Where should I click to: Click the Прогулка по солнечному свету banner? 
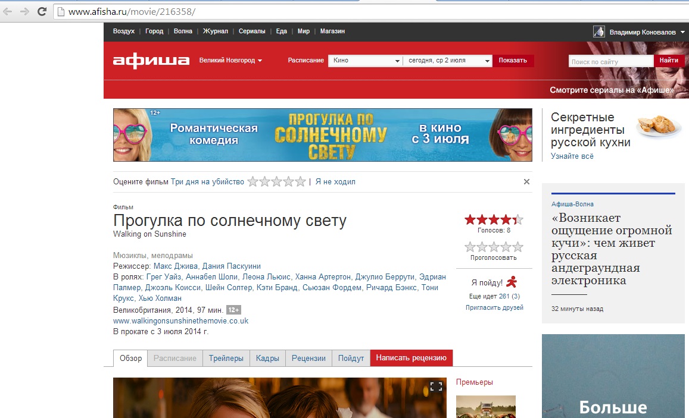(x=323, y=135)
